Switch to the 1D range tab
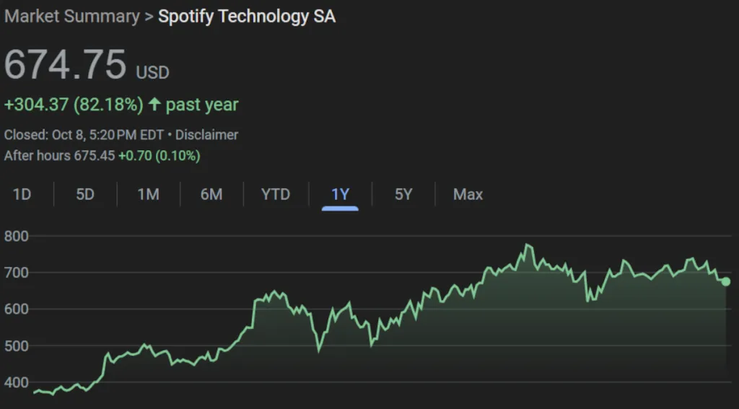This screenshot has height=409, width=739. coord(22,194)
